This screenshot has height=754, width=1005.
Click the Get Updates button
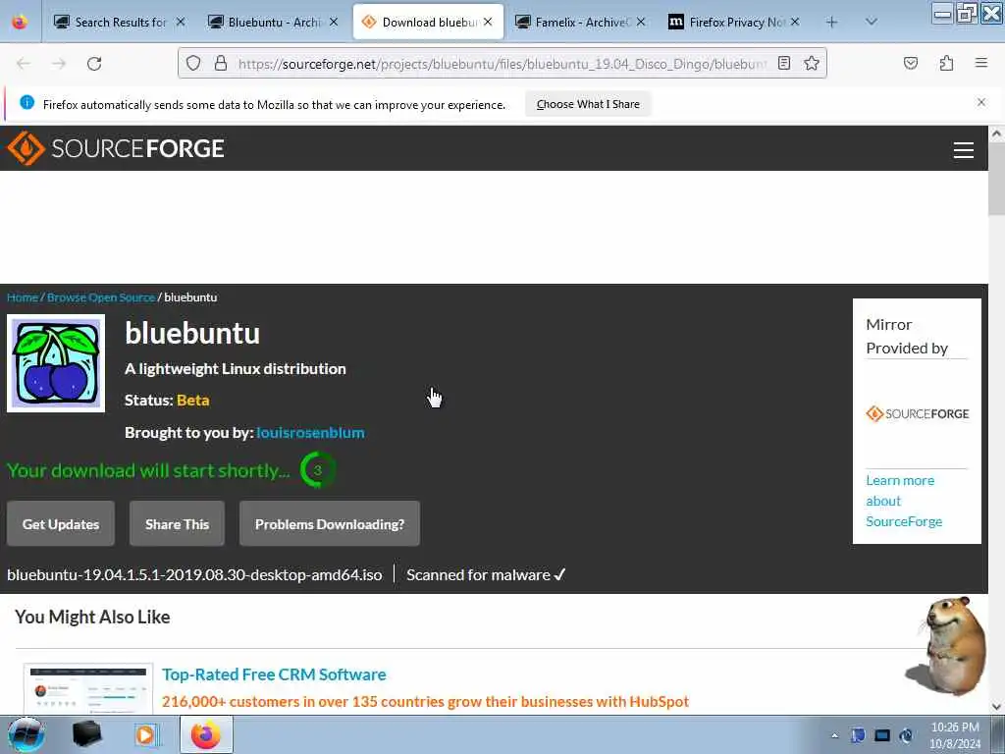(61, 524)
